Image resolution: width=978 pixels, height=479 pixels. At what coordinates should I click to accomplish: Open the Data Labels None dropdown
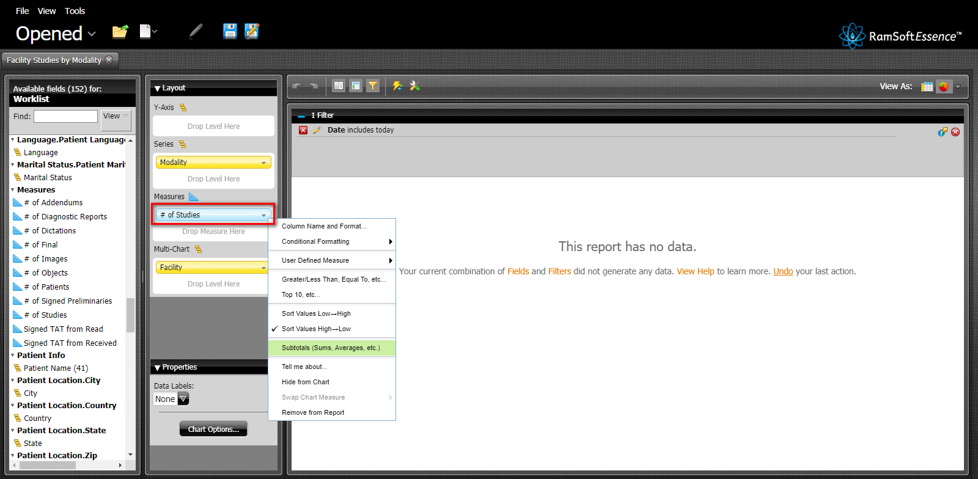click(x=183, y=399)
